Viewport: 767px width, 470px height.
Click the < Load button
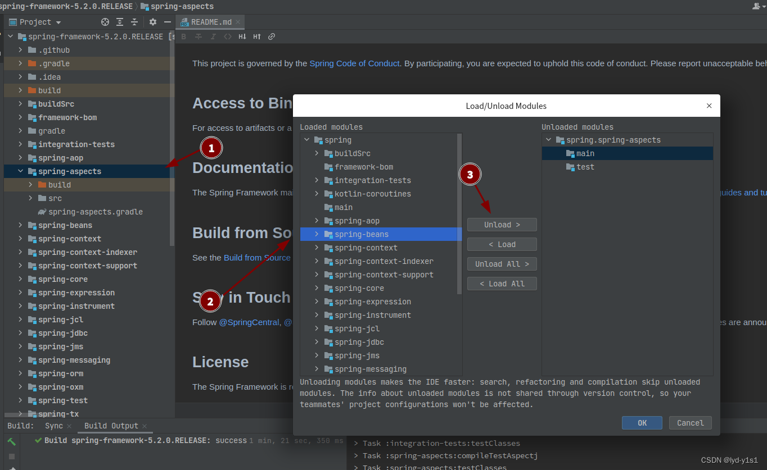[502, 244]
